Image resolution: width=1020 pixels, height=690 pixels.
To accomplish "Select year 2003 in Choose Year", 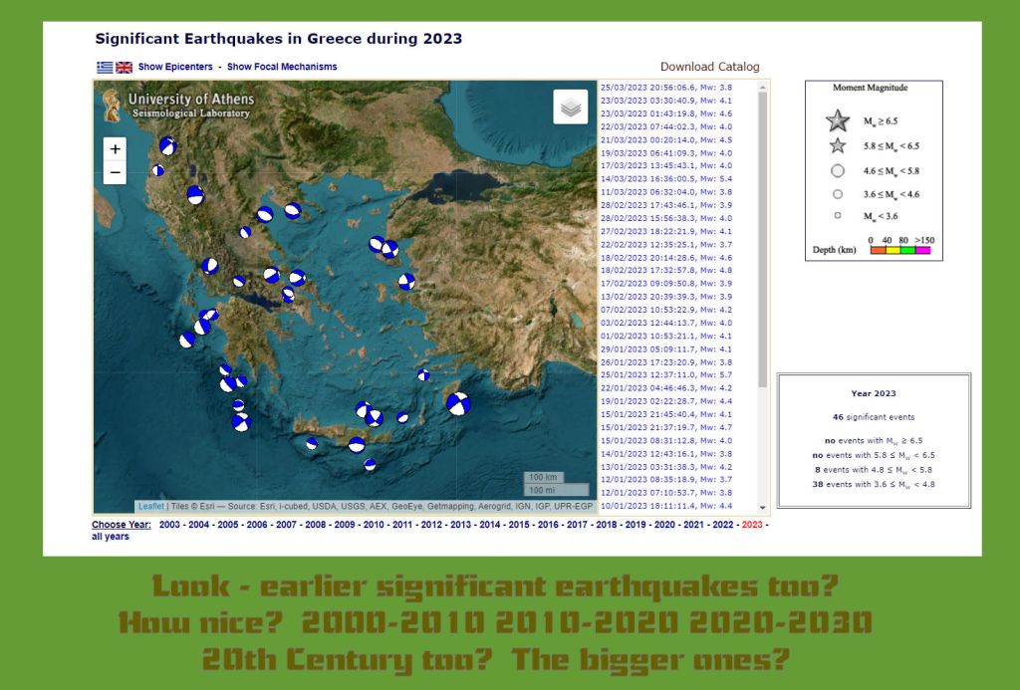I will coord(169,525).
